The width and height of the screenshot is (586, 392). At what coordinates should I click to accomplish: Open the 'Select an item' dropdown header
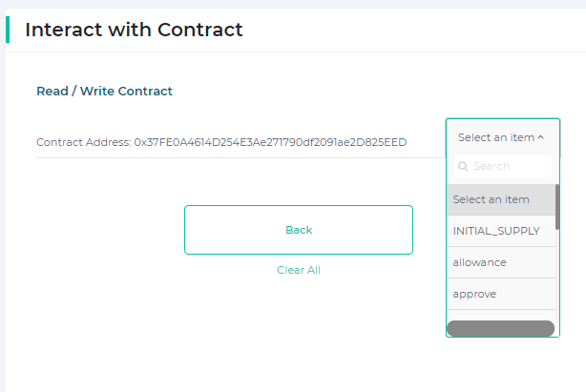pyautogui.click(x=503, y=137)
